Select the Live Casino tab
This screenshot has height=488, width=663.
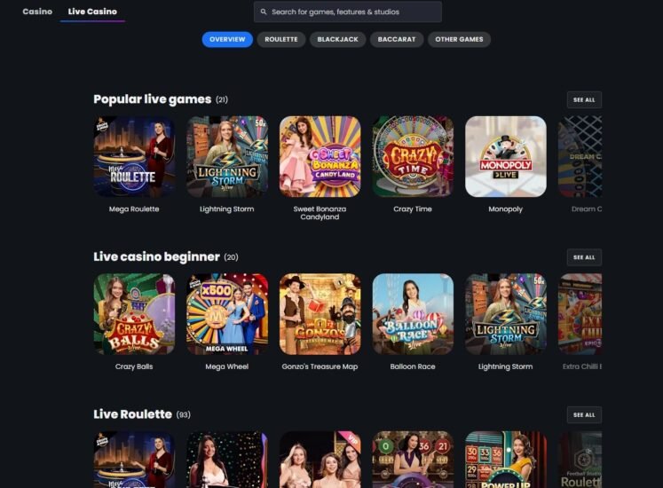coord(92,12)
